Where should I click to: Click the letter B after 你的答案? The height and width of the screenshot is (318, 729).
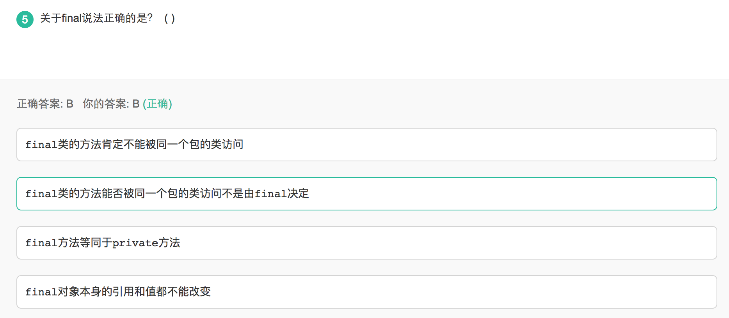136,104
